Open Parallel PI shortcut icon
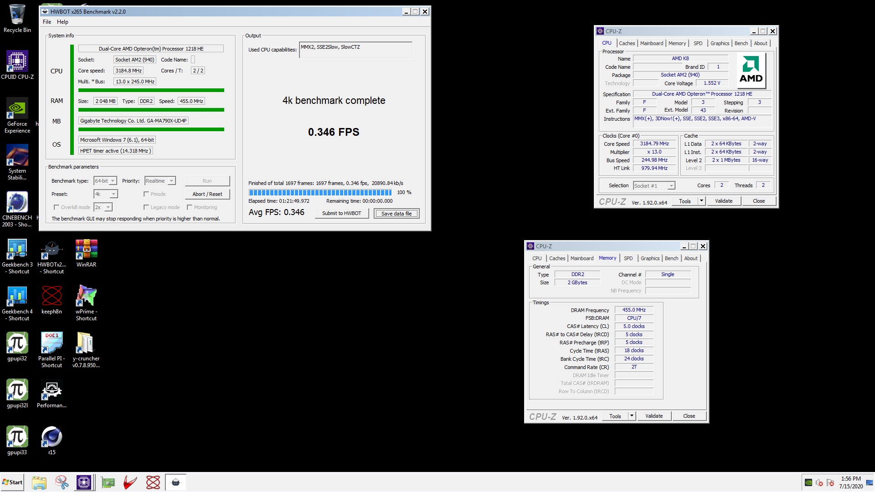The image size is (875, 492). (x=51, y=349)
